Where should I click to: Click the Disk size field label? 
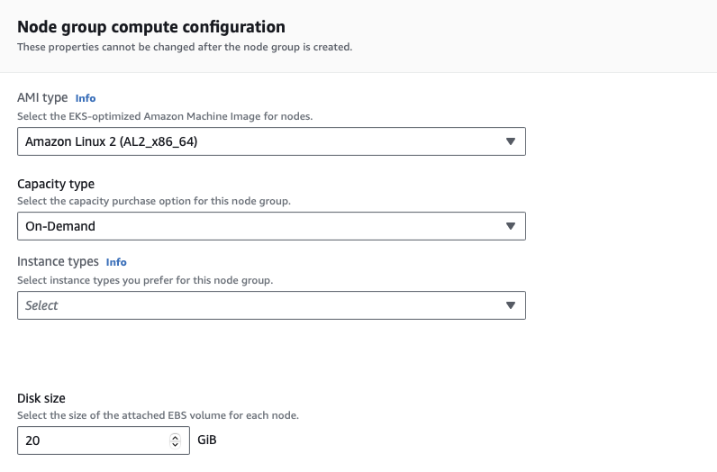tap(41, 398)
